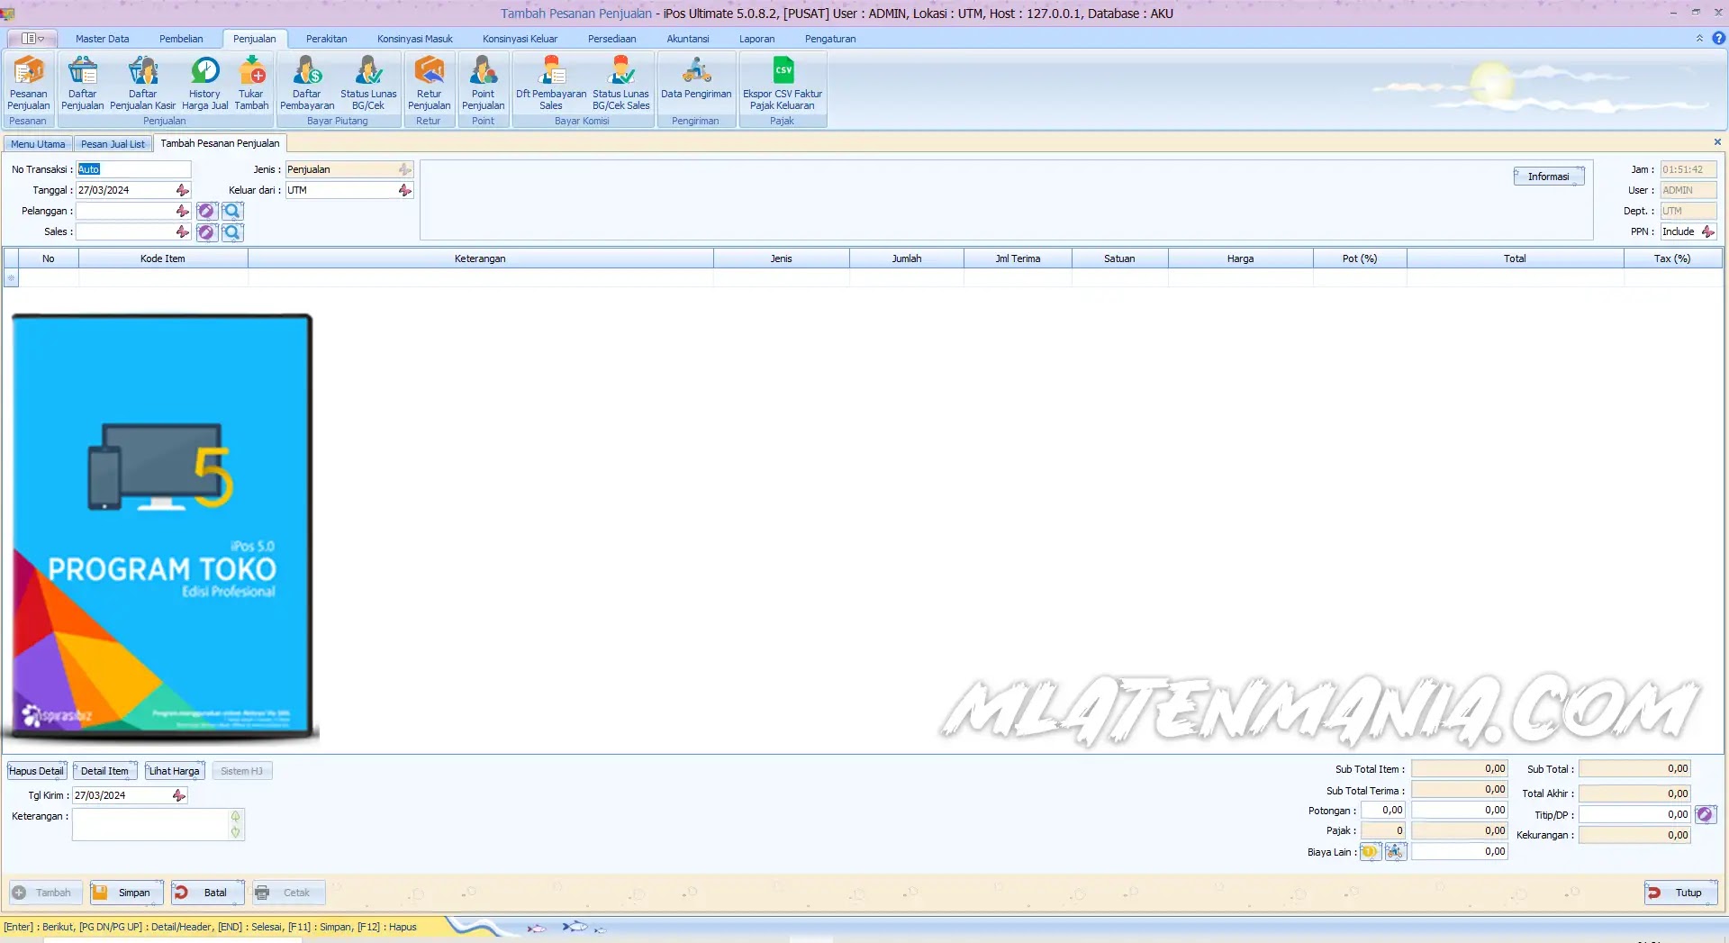Open the Keluar dari UTM dropdown

pyautogui.click(x=405, y=190)
